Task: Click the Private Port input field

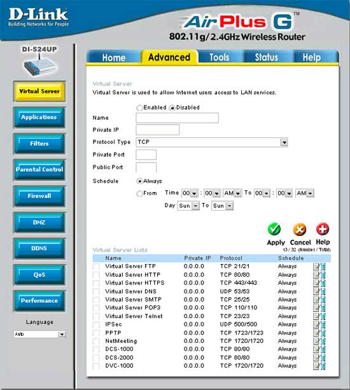Action: pos(146,155)
